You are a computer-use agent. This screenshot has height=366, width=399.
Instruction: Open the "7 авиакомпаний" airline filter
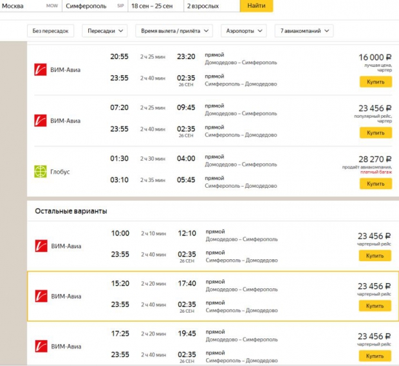304,31
